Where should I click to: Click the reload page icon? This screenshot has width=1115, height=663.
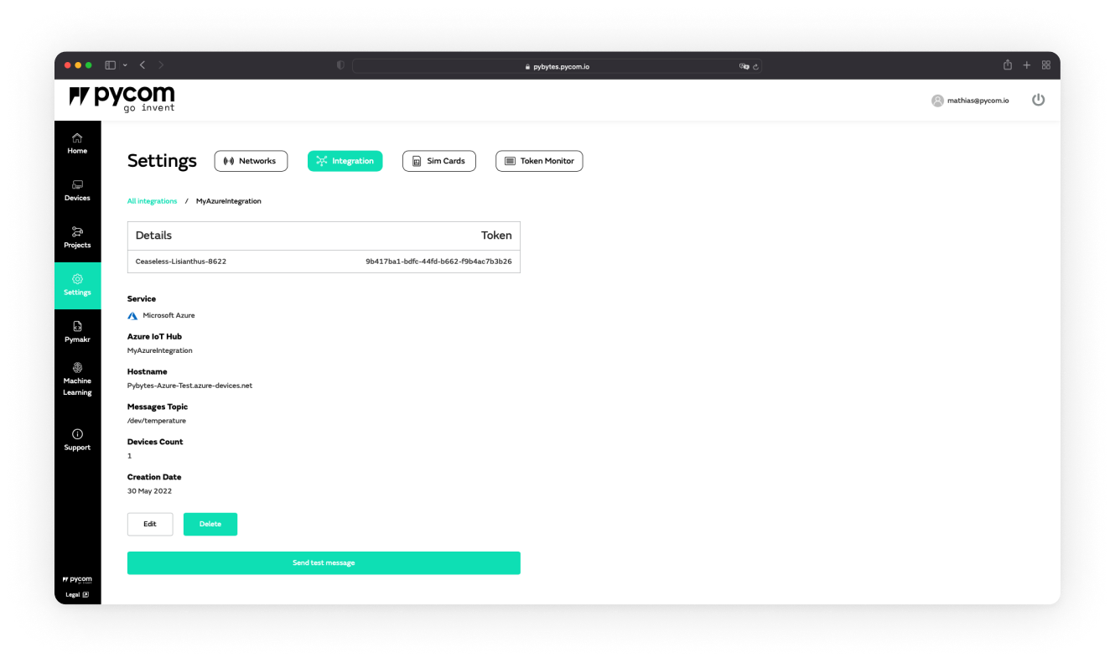(755, 66)
